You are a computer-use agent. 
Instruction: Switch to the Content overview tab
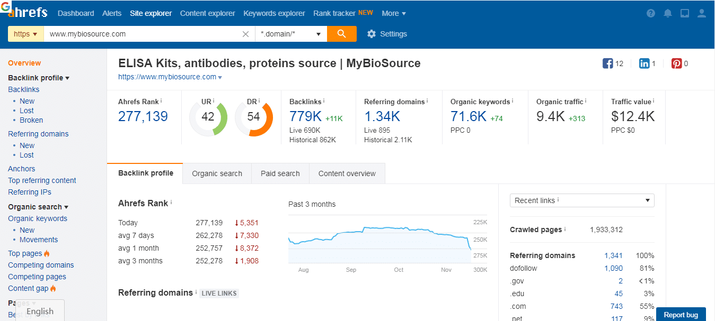[347, 173]
